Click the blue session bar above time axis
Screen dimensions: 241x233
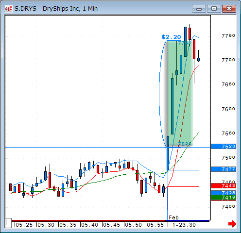[188, 221]
